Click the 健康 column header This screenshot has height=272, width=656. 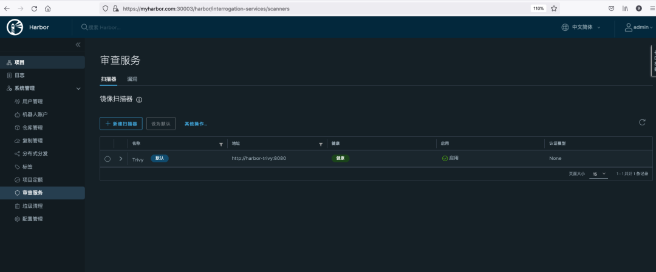tap(335, 143)
